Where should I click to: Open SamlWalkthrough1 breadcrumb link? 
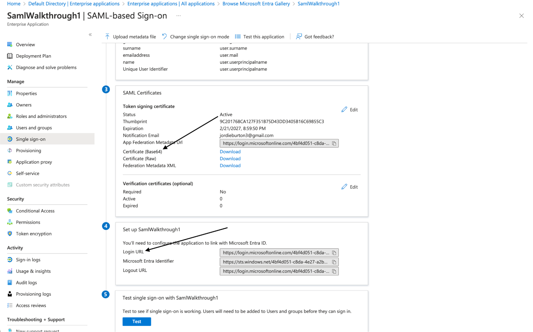tap(318, 4)
